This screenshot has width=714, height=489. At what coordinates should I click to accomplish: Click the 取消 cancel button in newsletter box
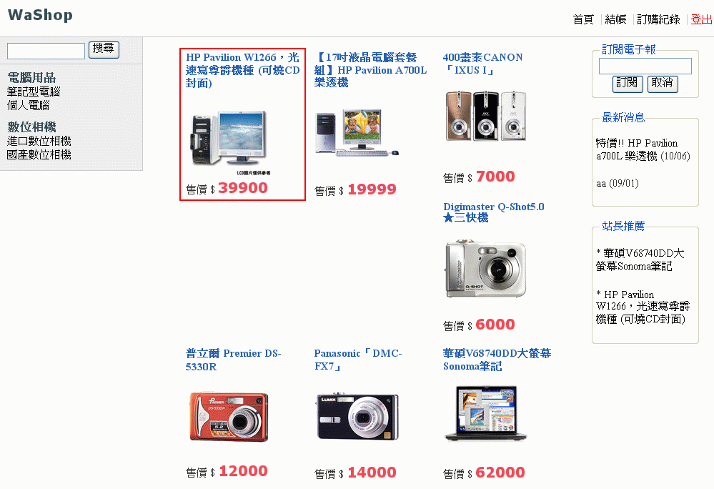click(663, 84)
